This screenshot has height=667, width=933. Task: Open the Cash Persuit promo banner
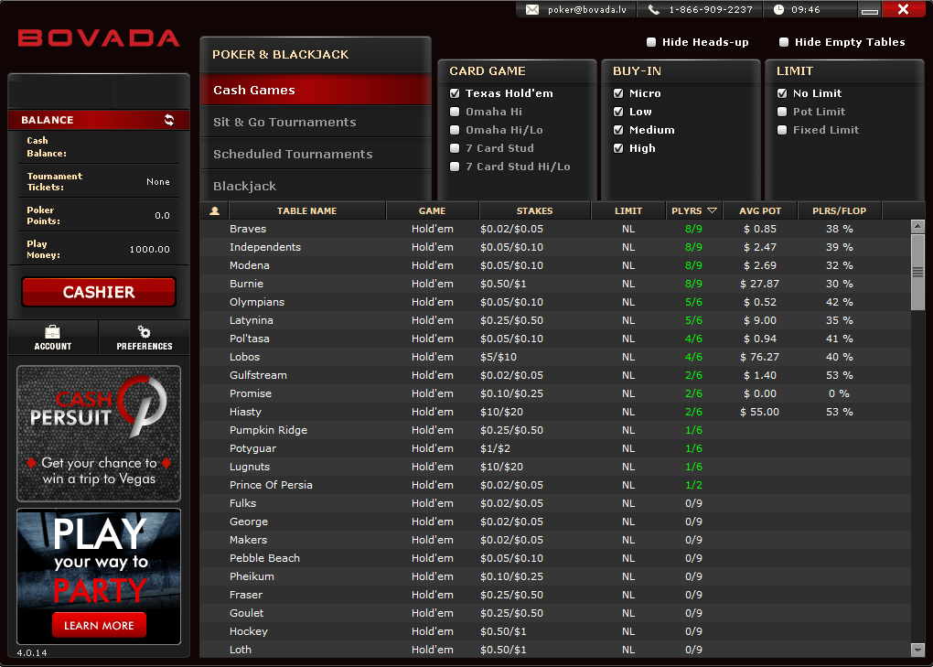[99, 434]
